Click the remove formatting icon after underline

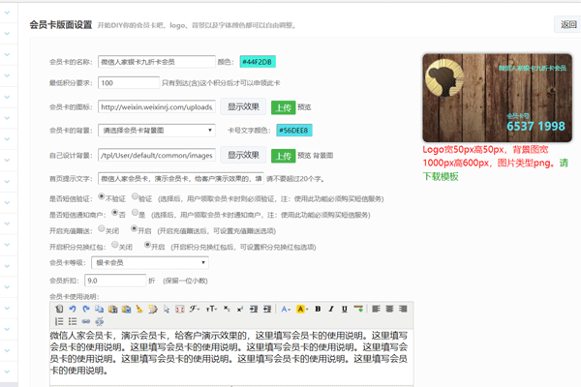click(358, 309)
